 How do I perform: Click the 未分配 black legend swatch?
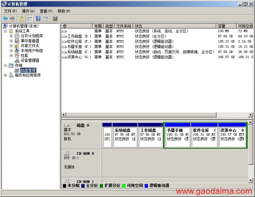[x=64, y=186]
